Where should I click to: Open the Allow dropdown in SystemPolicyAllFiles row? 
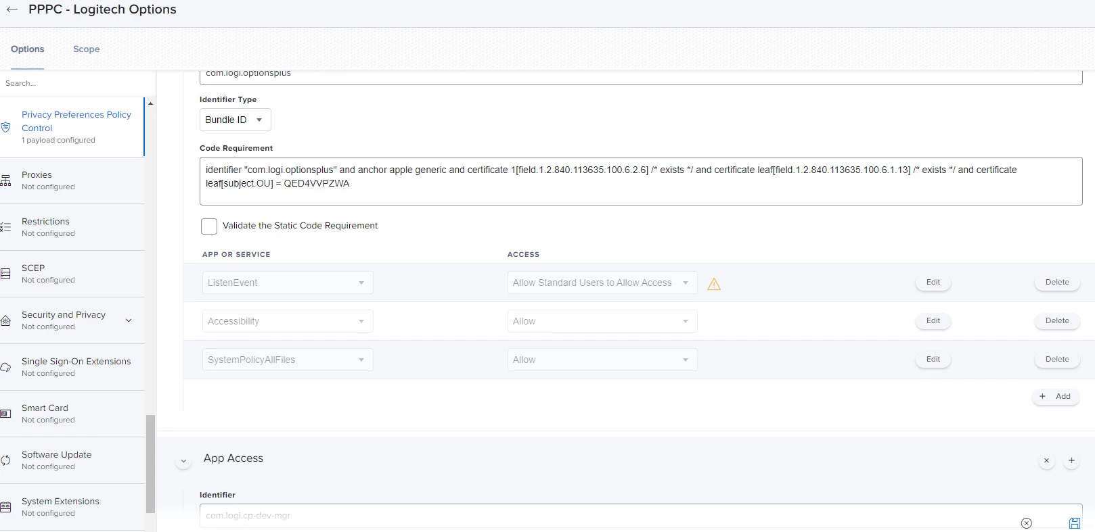click(602, 360)
